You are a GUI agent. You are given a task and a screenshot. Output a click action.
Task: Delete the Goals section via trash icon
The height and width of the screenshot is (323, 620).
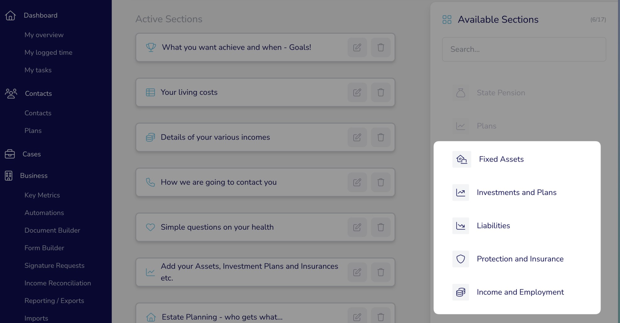[x=381, y=48]
